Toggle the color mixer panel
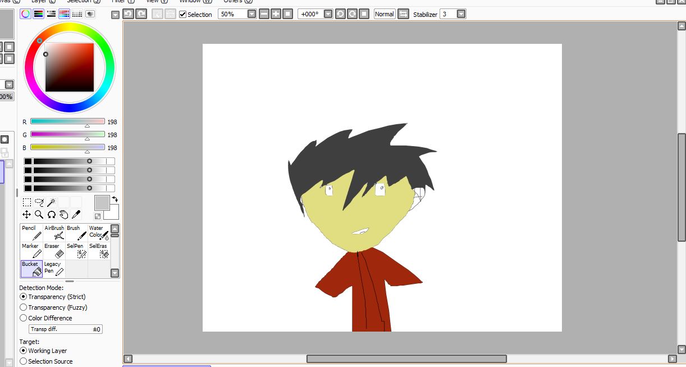686x367 pixels. click(65, 14)
